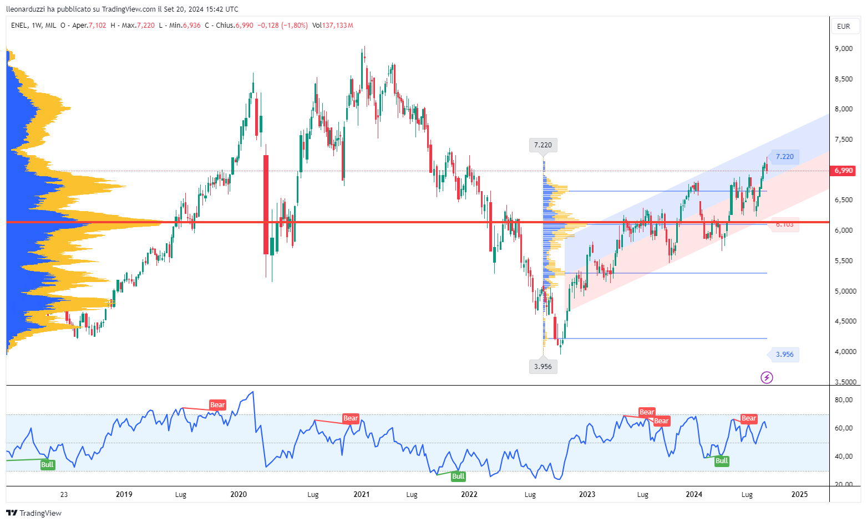Click the Bear divergence label before 2021

click(351, 418)
